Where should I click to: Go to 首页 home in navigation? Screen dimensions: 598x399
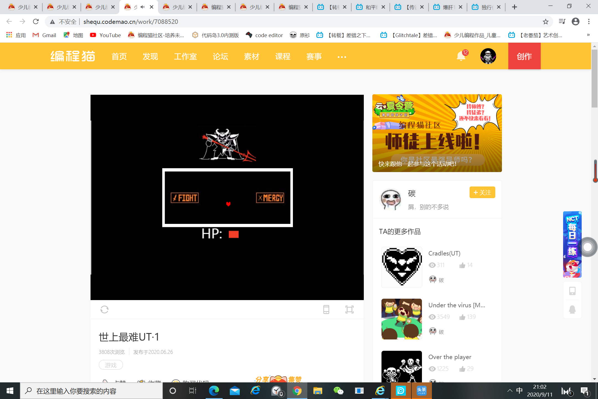coord(119,57)
